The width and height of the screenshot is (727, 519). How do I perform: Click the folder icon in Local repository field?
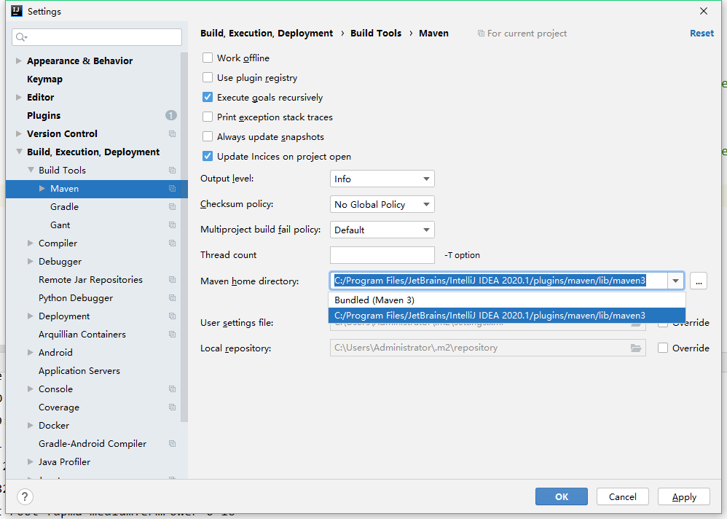tap(636, 348)
